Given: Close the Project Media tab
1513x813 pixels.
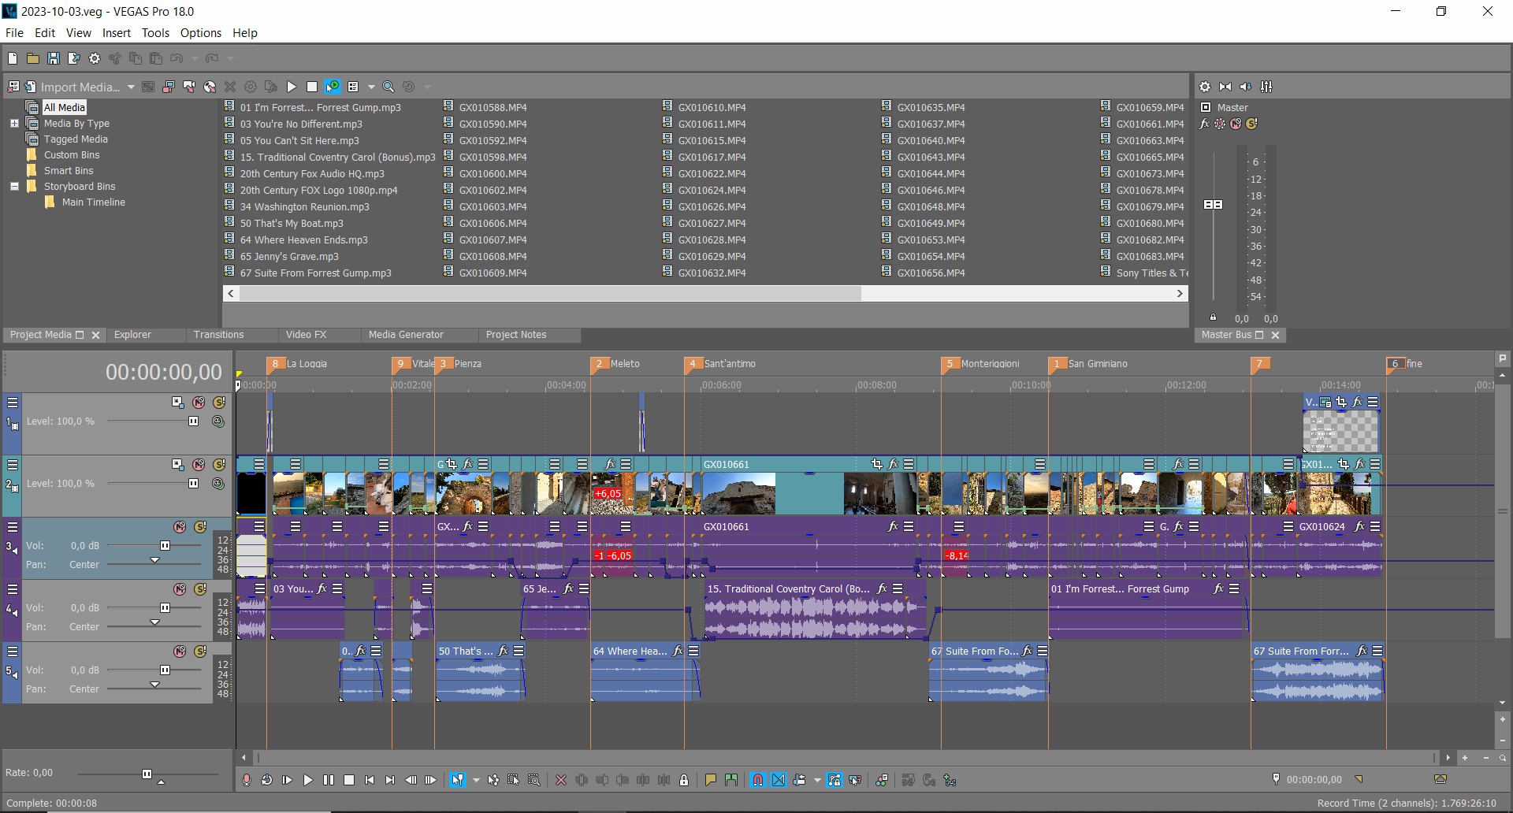Looking at the screenshot, I should pos(96,336).
